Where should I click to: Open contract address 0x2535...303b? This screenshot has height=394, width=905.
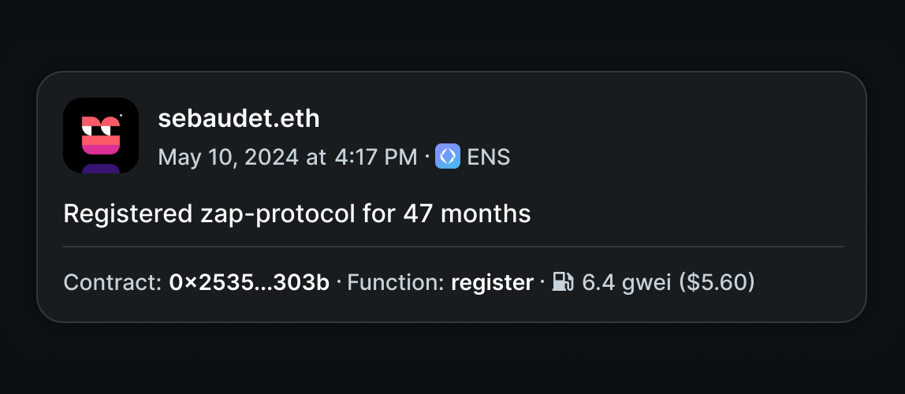(249, 283)
